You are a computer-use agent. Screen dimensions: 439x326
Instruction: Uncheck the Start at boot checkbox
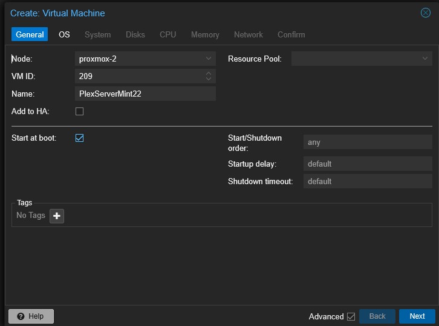pos(79,138)
